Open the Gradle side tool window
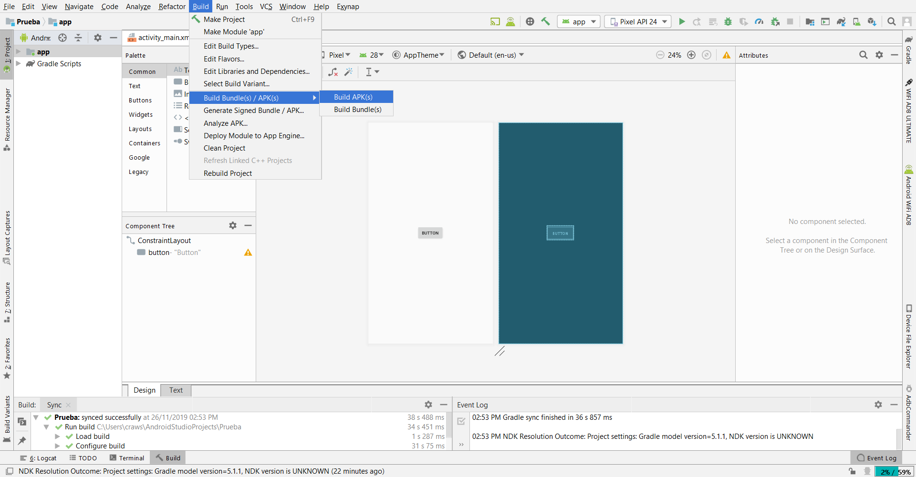This screenshot has height=477, width=916. point(909,50)
